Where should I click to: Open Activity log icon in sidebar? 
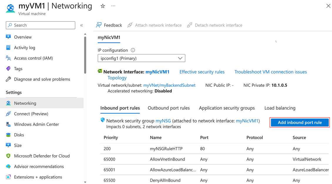(8, 47)
